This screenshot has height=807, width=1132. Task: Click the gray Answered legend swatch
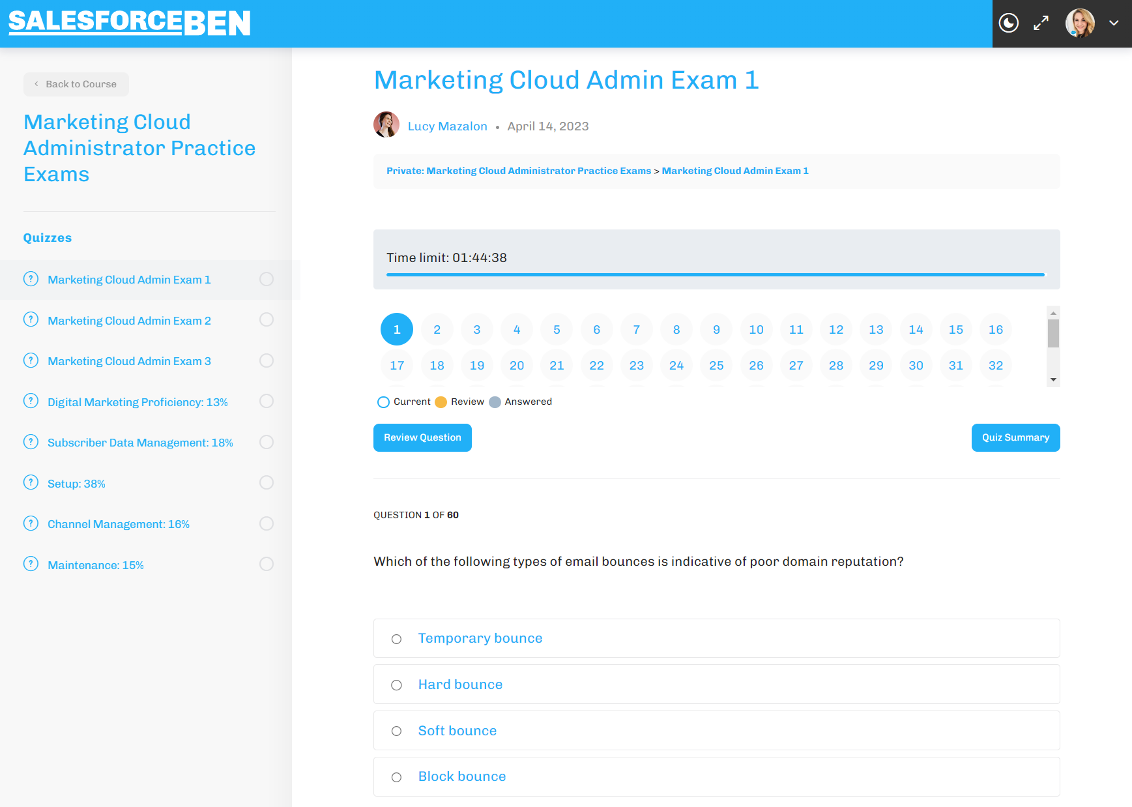pos(495,402)
